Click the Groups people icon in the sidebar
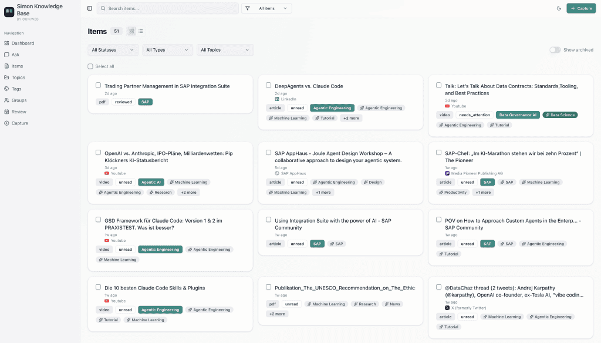 [6, 100]
